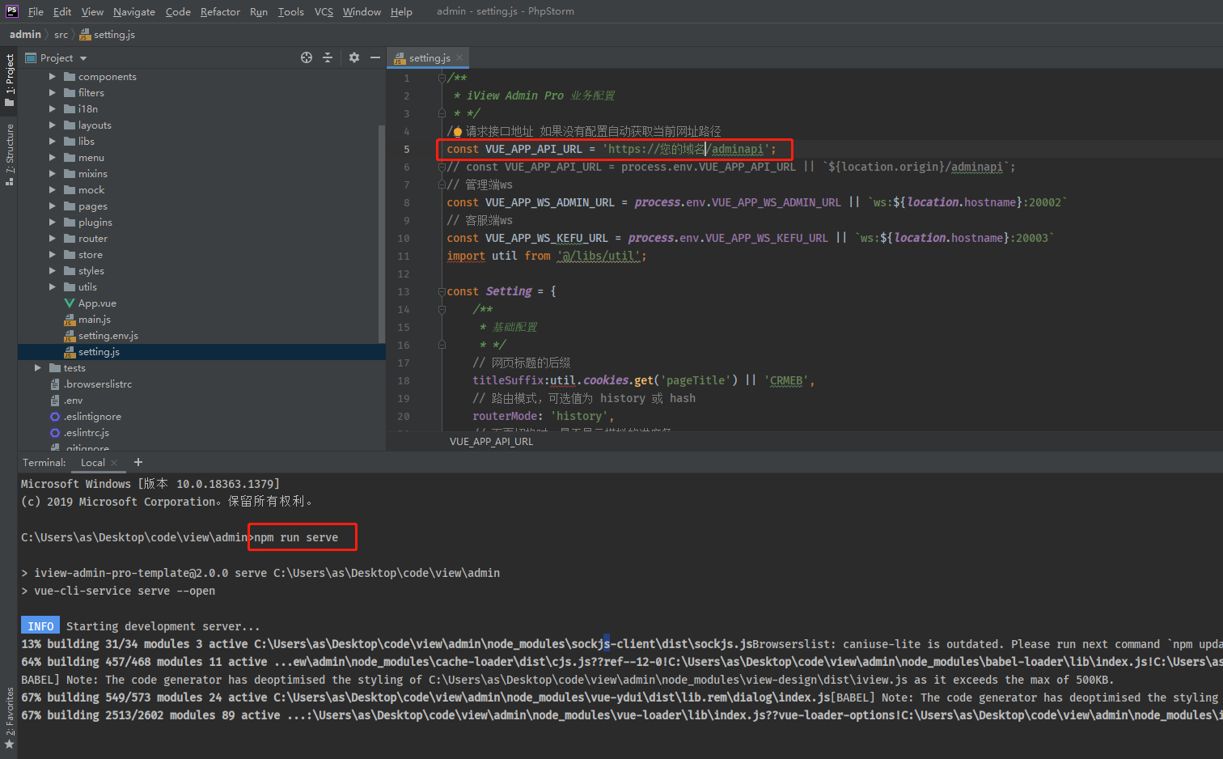This screenshot has width=1223, height=759.
Task: Expand the mixins folder
Action: pyautogui.click(x=53, y=174)
